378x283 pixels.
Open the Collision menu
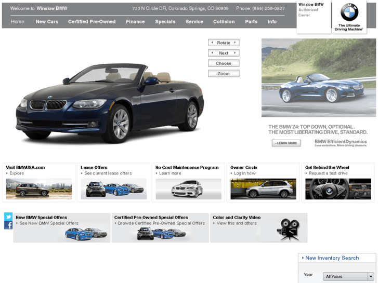(x=224, y=22)
